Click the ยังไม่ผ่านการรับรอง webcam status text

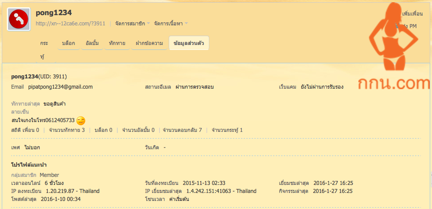[322, 87]
